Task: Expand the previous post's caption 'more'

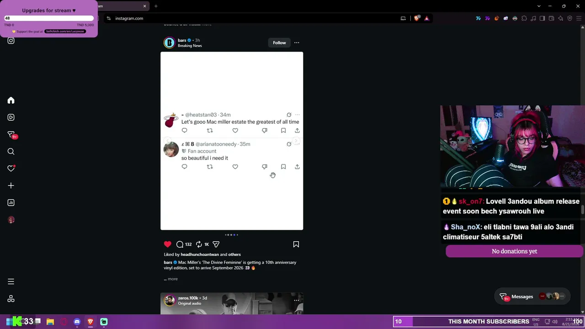Action: [207, 24]
